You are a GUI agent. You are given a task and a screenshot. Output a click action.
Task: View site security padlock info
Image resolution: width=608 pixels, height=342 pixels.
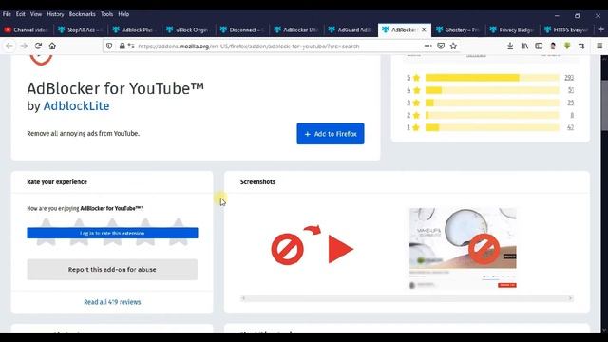tap(123, 47)
